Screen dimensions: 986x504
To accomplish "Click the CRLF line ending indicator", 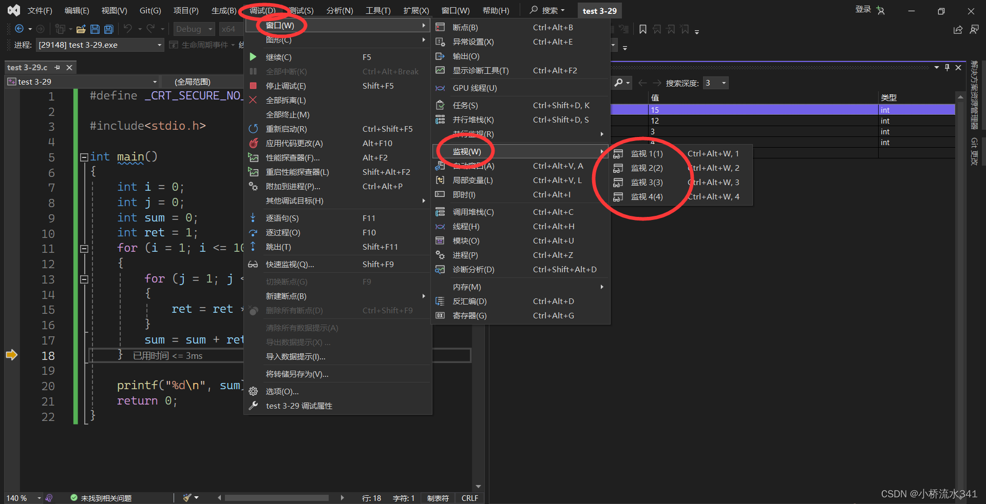I will tap(469, 498).
